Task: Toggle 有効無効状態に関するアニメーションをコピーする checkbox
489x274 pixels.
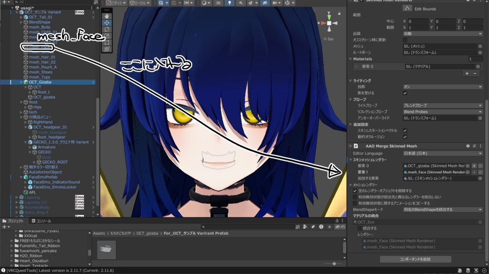Action: [x=355, y=203]
